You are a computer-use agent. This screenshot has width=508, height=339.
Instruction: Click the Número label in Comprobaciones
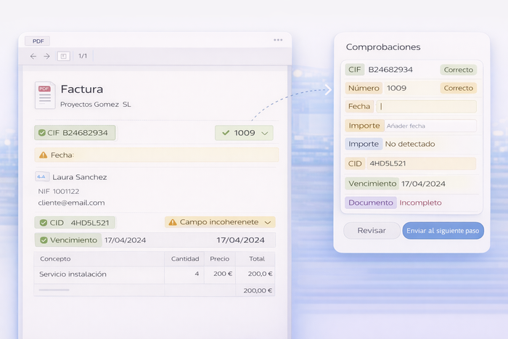click(364, 88)
